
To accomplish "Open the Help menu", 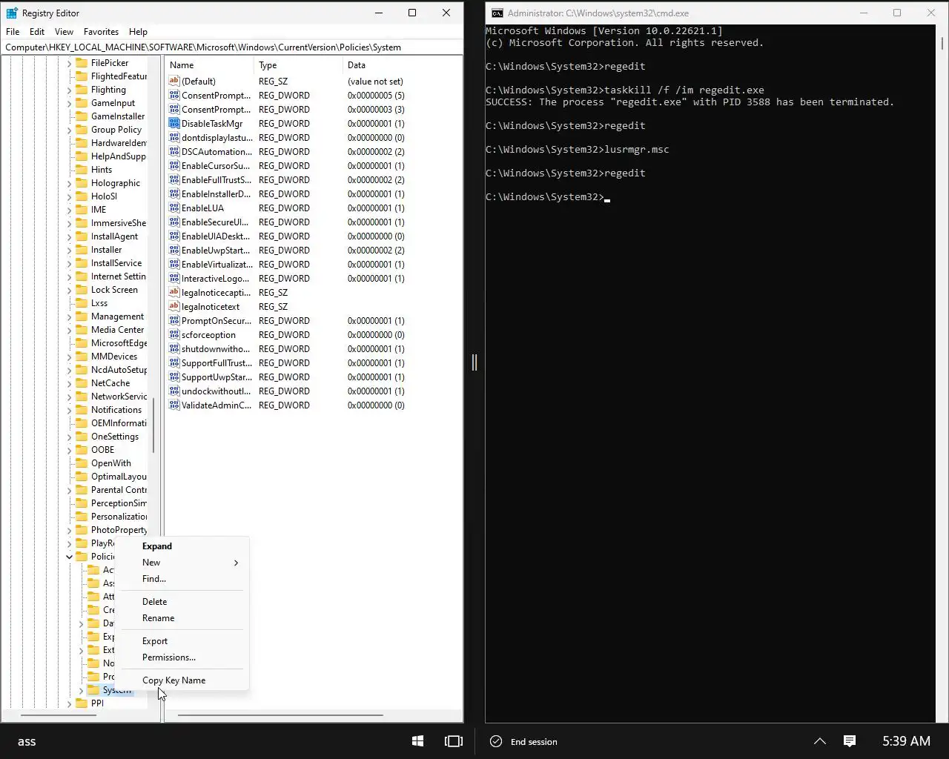I will coord(138,32).
